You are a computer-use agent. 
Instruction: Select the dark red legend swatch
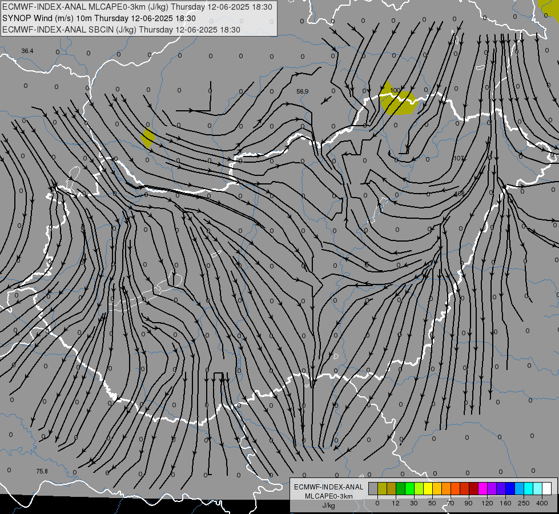pyautogui.click(x=473, y=488)
